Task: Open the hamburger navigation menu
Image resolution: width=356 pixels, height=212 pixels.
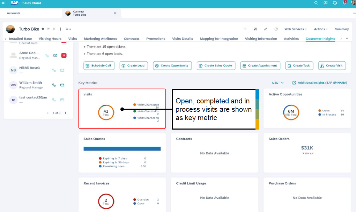Action: [3, 3]
